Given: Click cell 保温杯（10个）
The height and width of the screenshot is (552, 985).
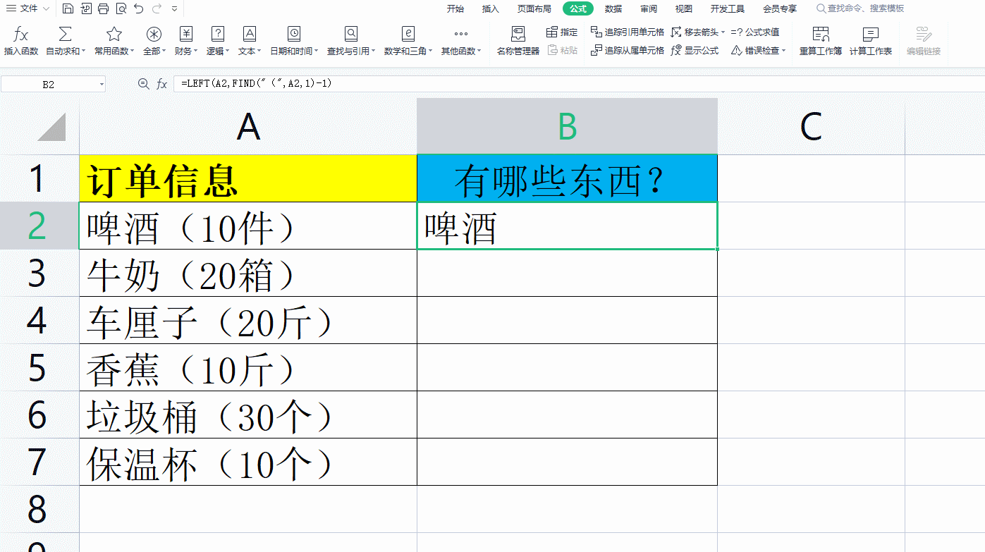Looking at the screenshot, I should click(248, 462).
